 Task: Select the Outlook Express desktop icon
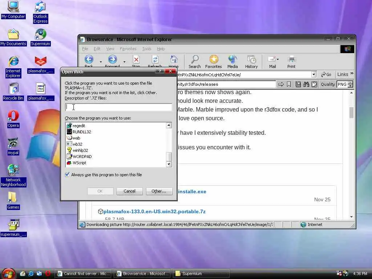pyautogui.click(x=40, y=12)
